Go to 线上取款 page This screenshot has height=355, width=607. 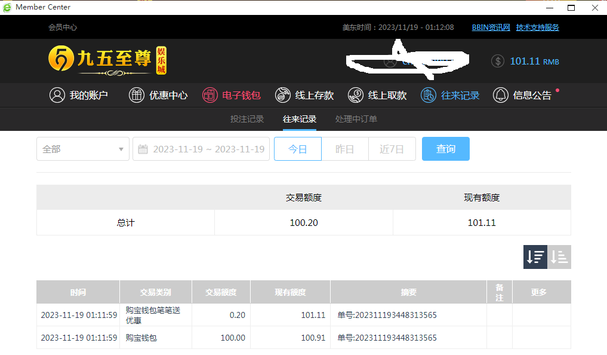coord(377,95)
